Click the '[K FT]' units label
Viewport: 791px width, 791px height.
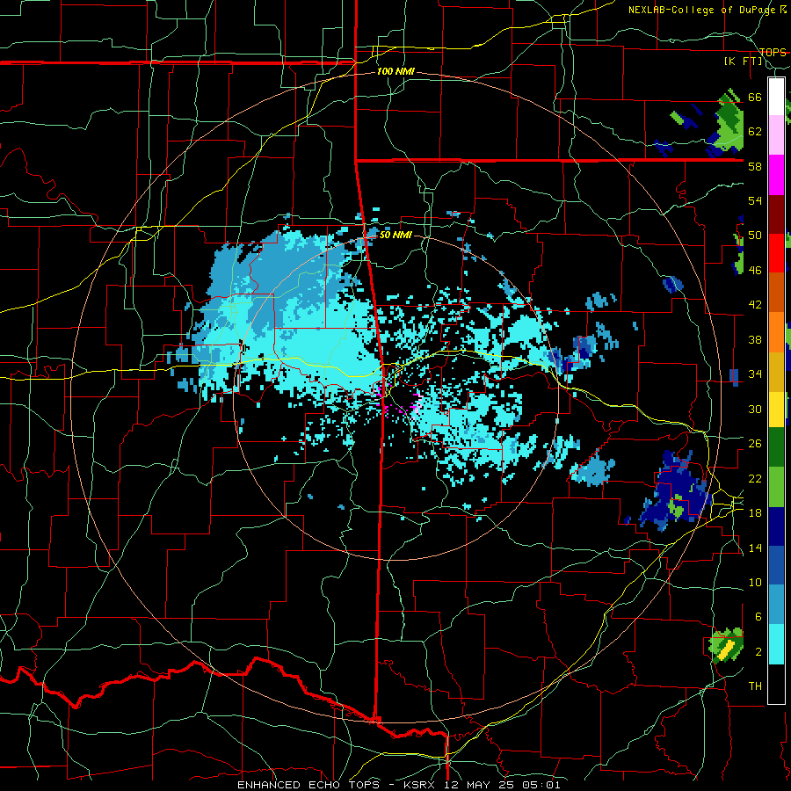pyautogui.click(x=743, y=62)
